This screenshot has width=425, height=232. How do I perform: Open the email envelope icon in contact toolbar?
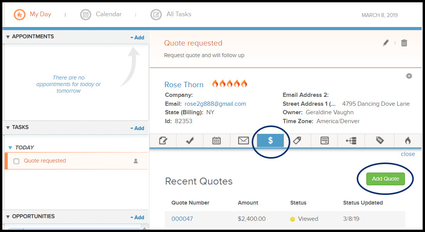tap(244, 141)
